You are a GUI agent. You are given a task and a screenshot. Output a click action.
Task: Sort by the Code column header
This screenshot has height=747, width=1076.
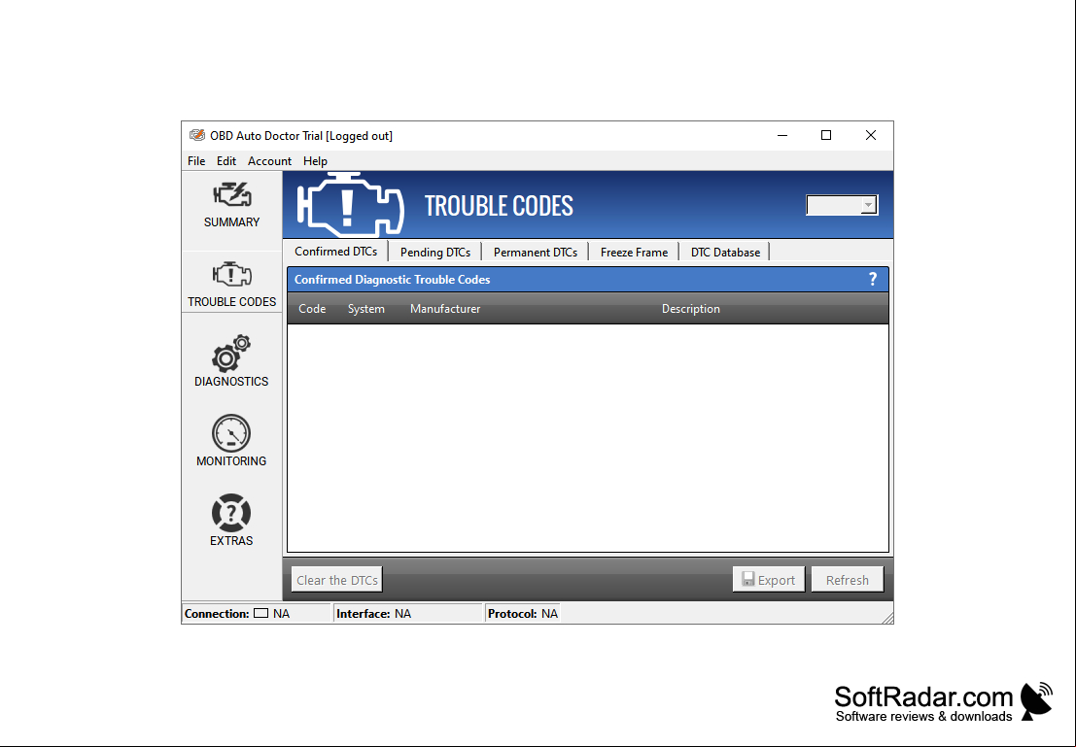point(312,309)
